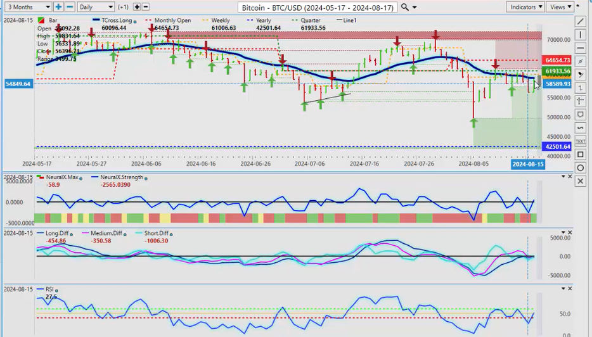Choose the callout comment annotation tool
592x337 pixels.
click(x=581, y=114)
